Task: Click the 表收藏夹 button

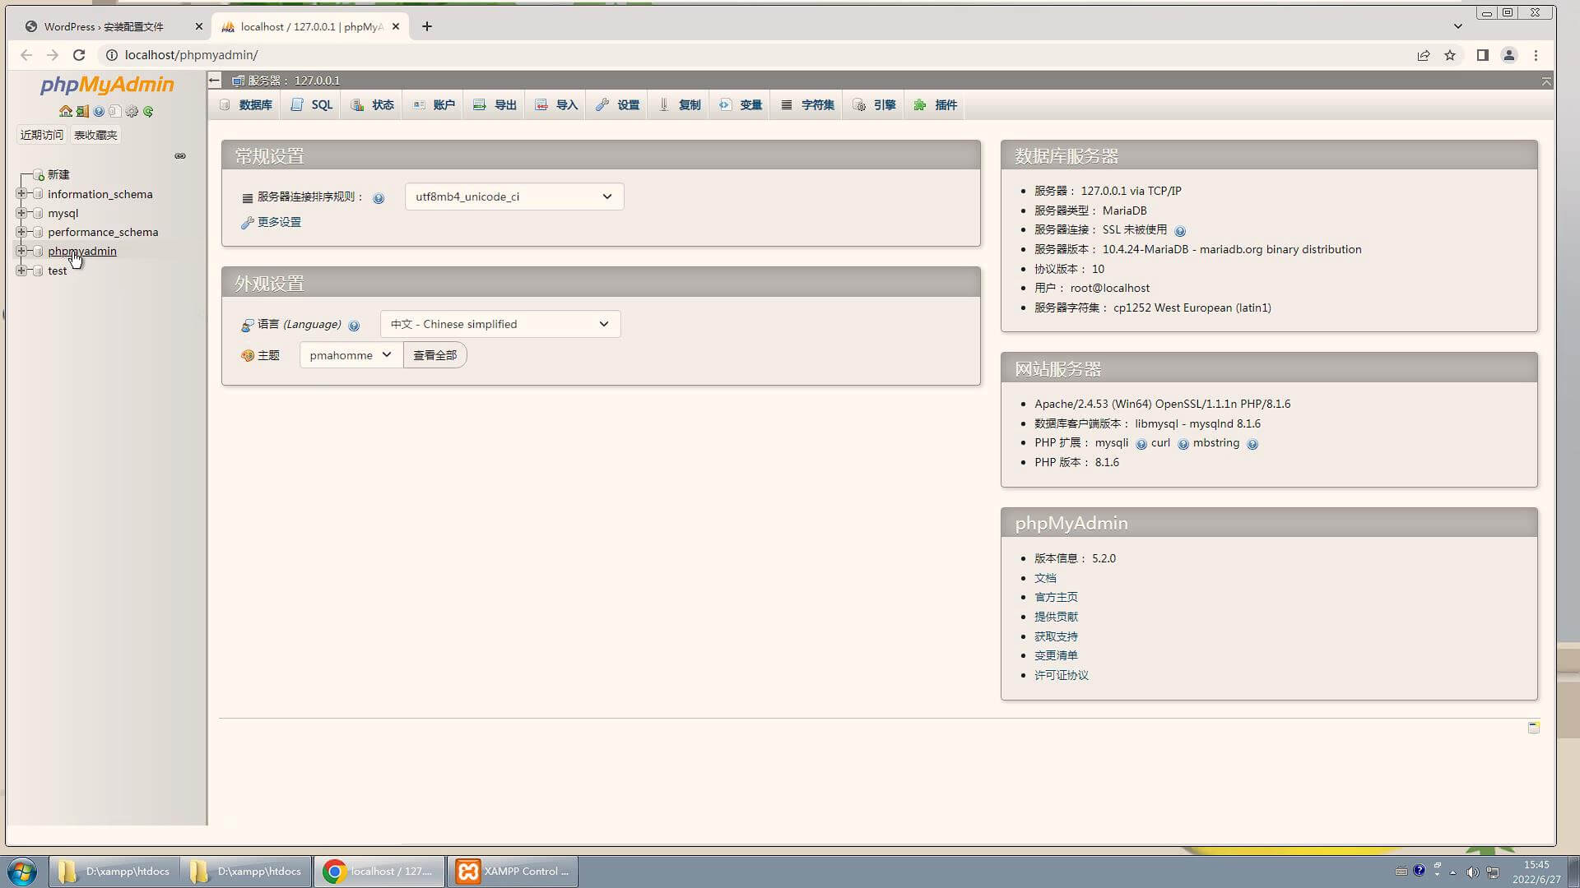Action: click(95, 135)
